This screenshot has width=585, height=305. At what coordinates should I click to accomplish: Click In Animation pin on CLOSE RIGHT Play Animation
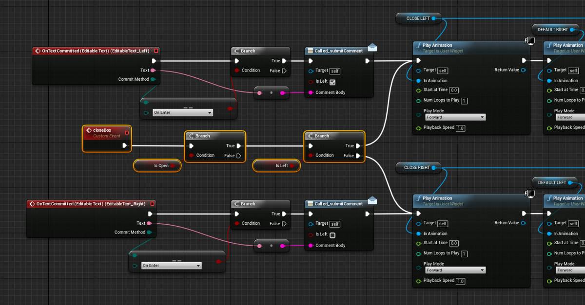click(x=419, y=233)
